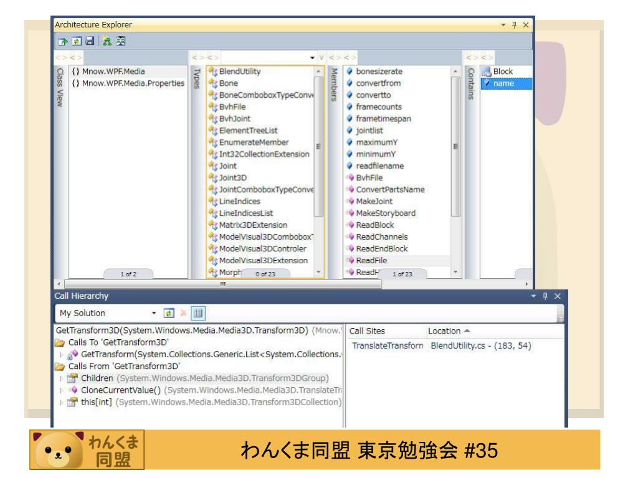Select the BlendUtility class icon
This screenshot has width=638, height=478.
pyautogui.click(x=213, y=72)
